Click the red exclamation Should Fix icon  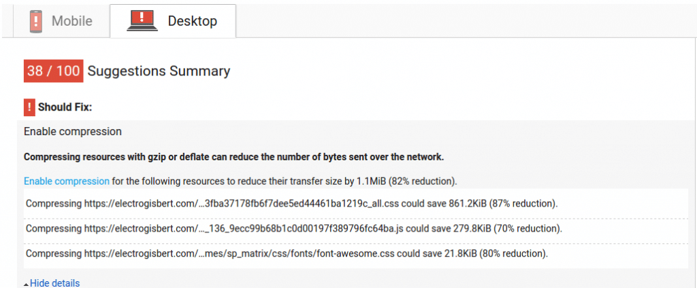tap(29, 107)
